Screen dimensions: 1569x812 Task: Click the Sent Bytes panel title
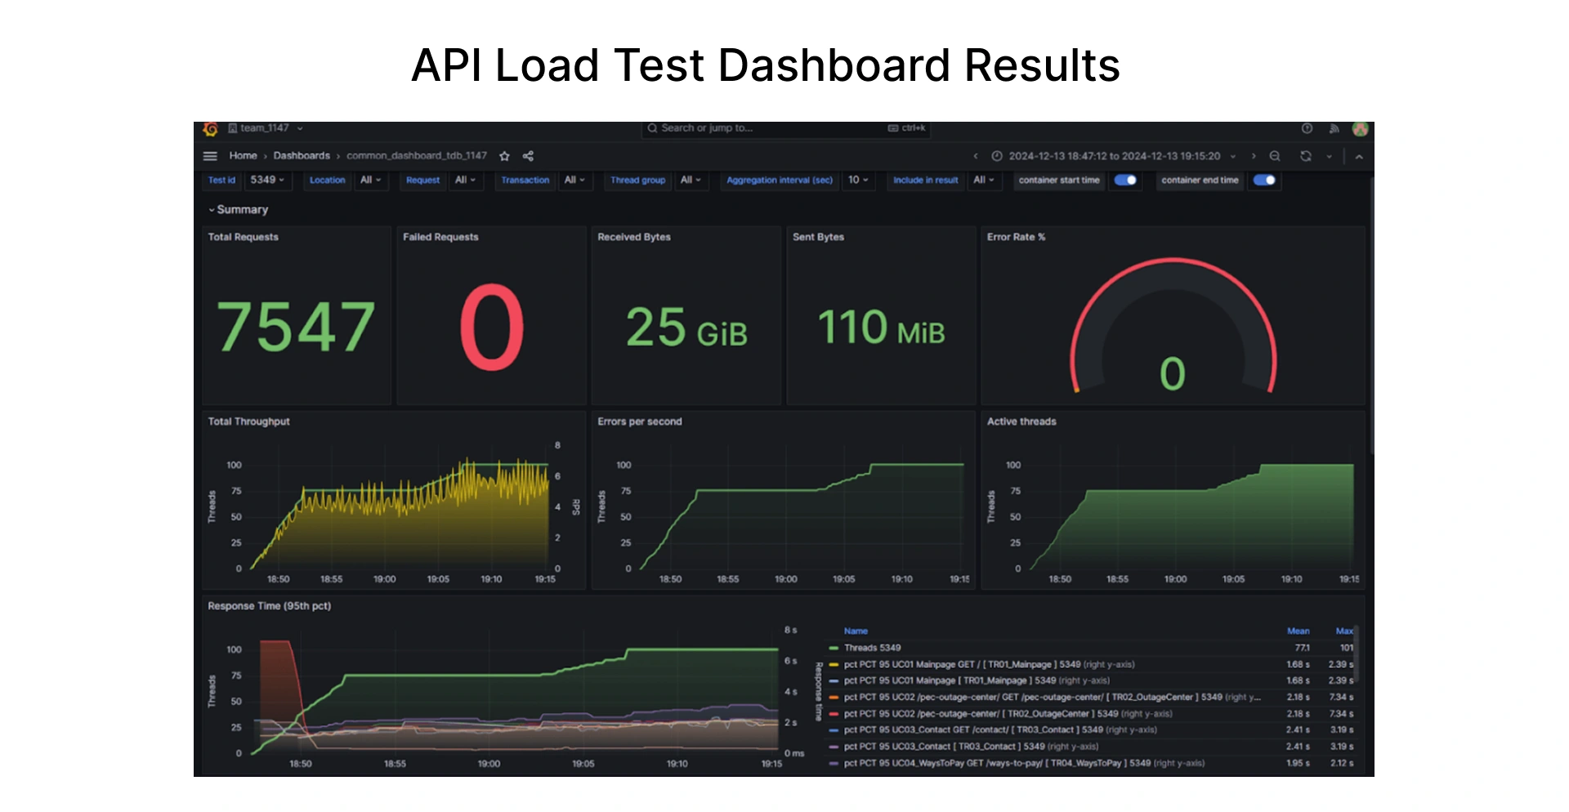[x=818, y=237]
